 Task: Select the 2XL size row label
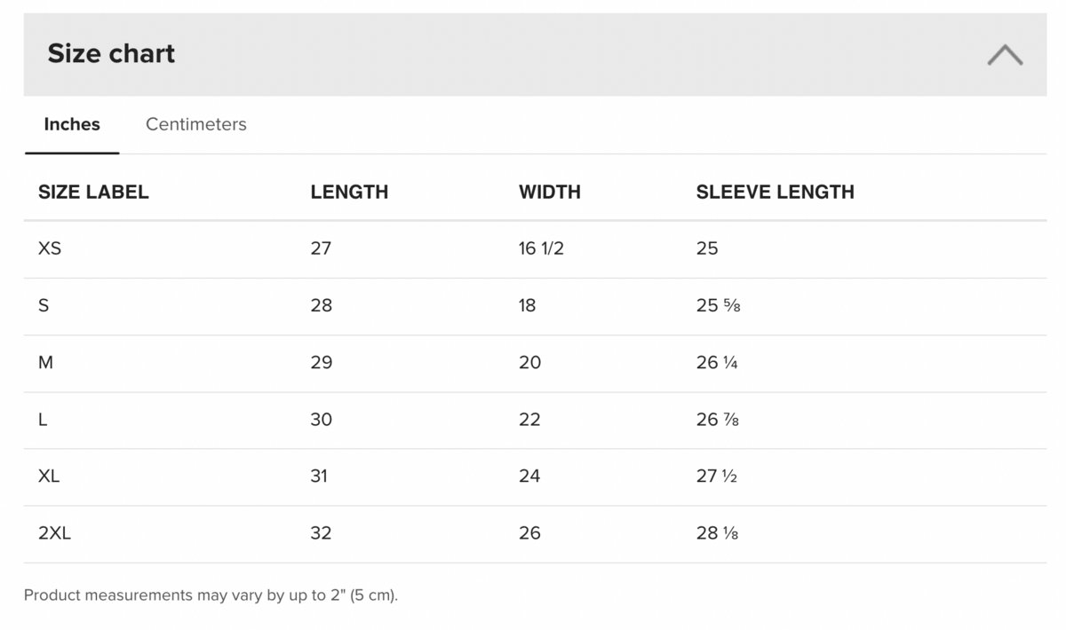coord(54,532)
